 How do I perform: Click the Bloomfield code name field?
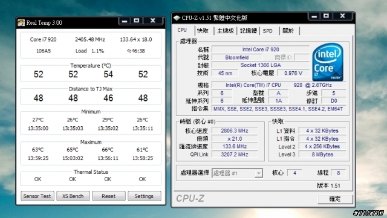(237, 57)
